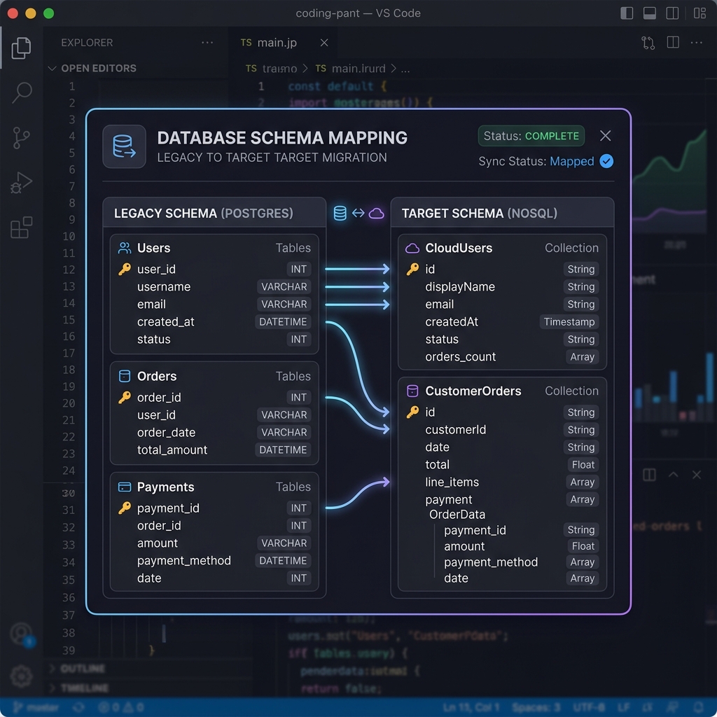Click the payment_method field in Payments table
This screenshot has height=717, width=717.
click(214, 561)
